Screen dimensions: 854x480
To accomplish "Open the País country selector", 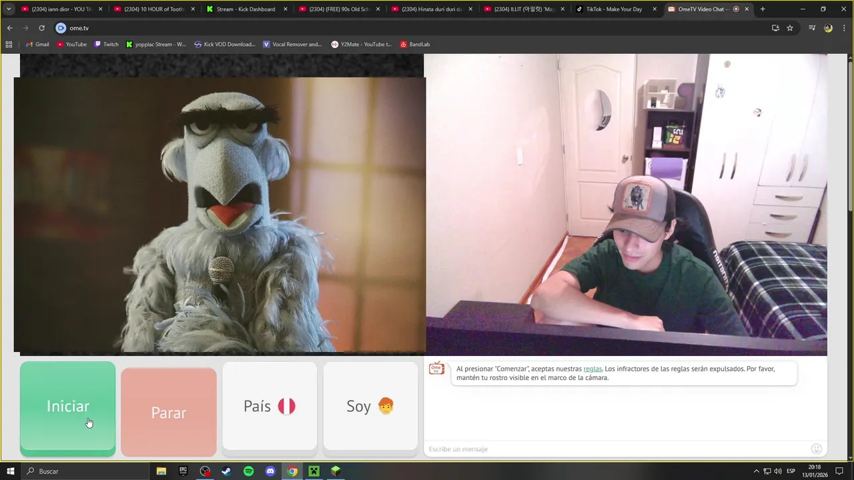I will [270, 406].
